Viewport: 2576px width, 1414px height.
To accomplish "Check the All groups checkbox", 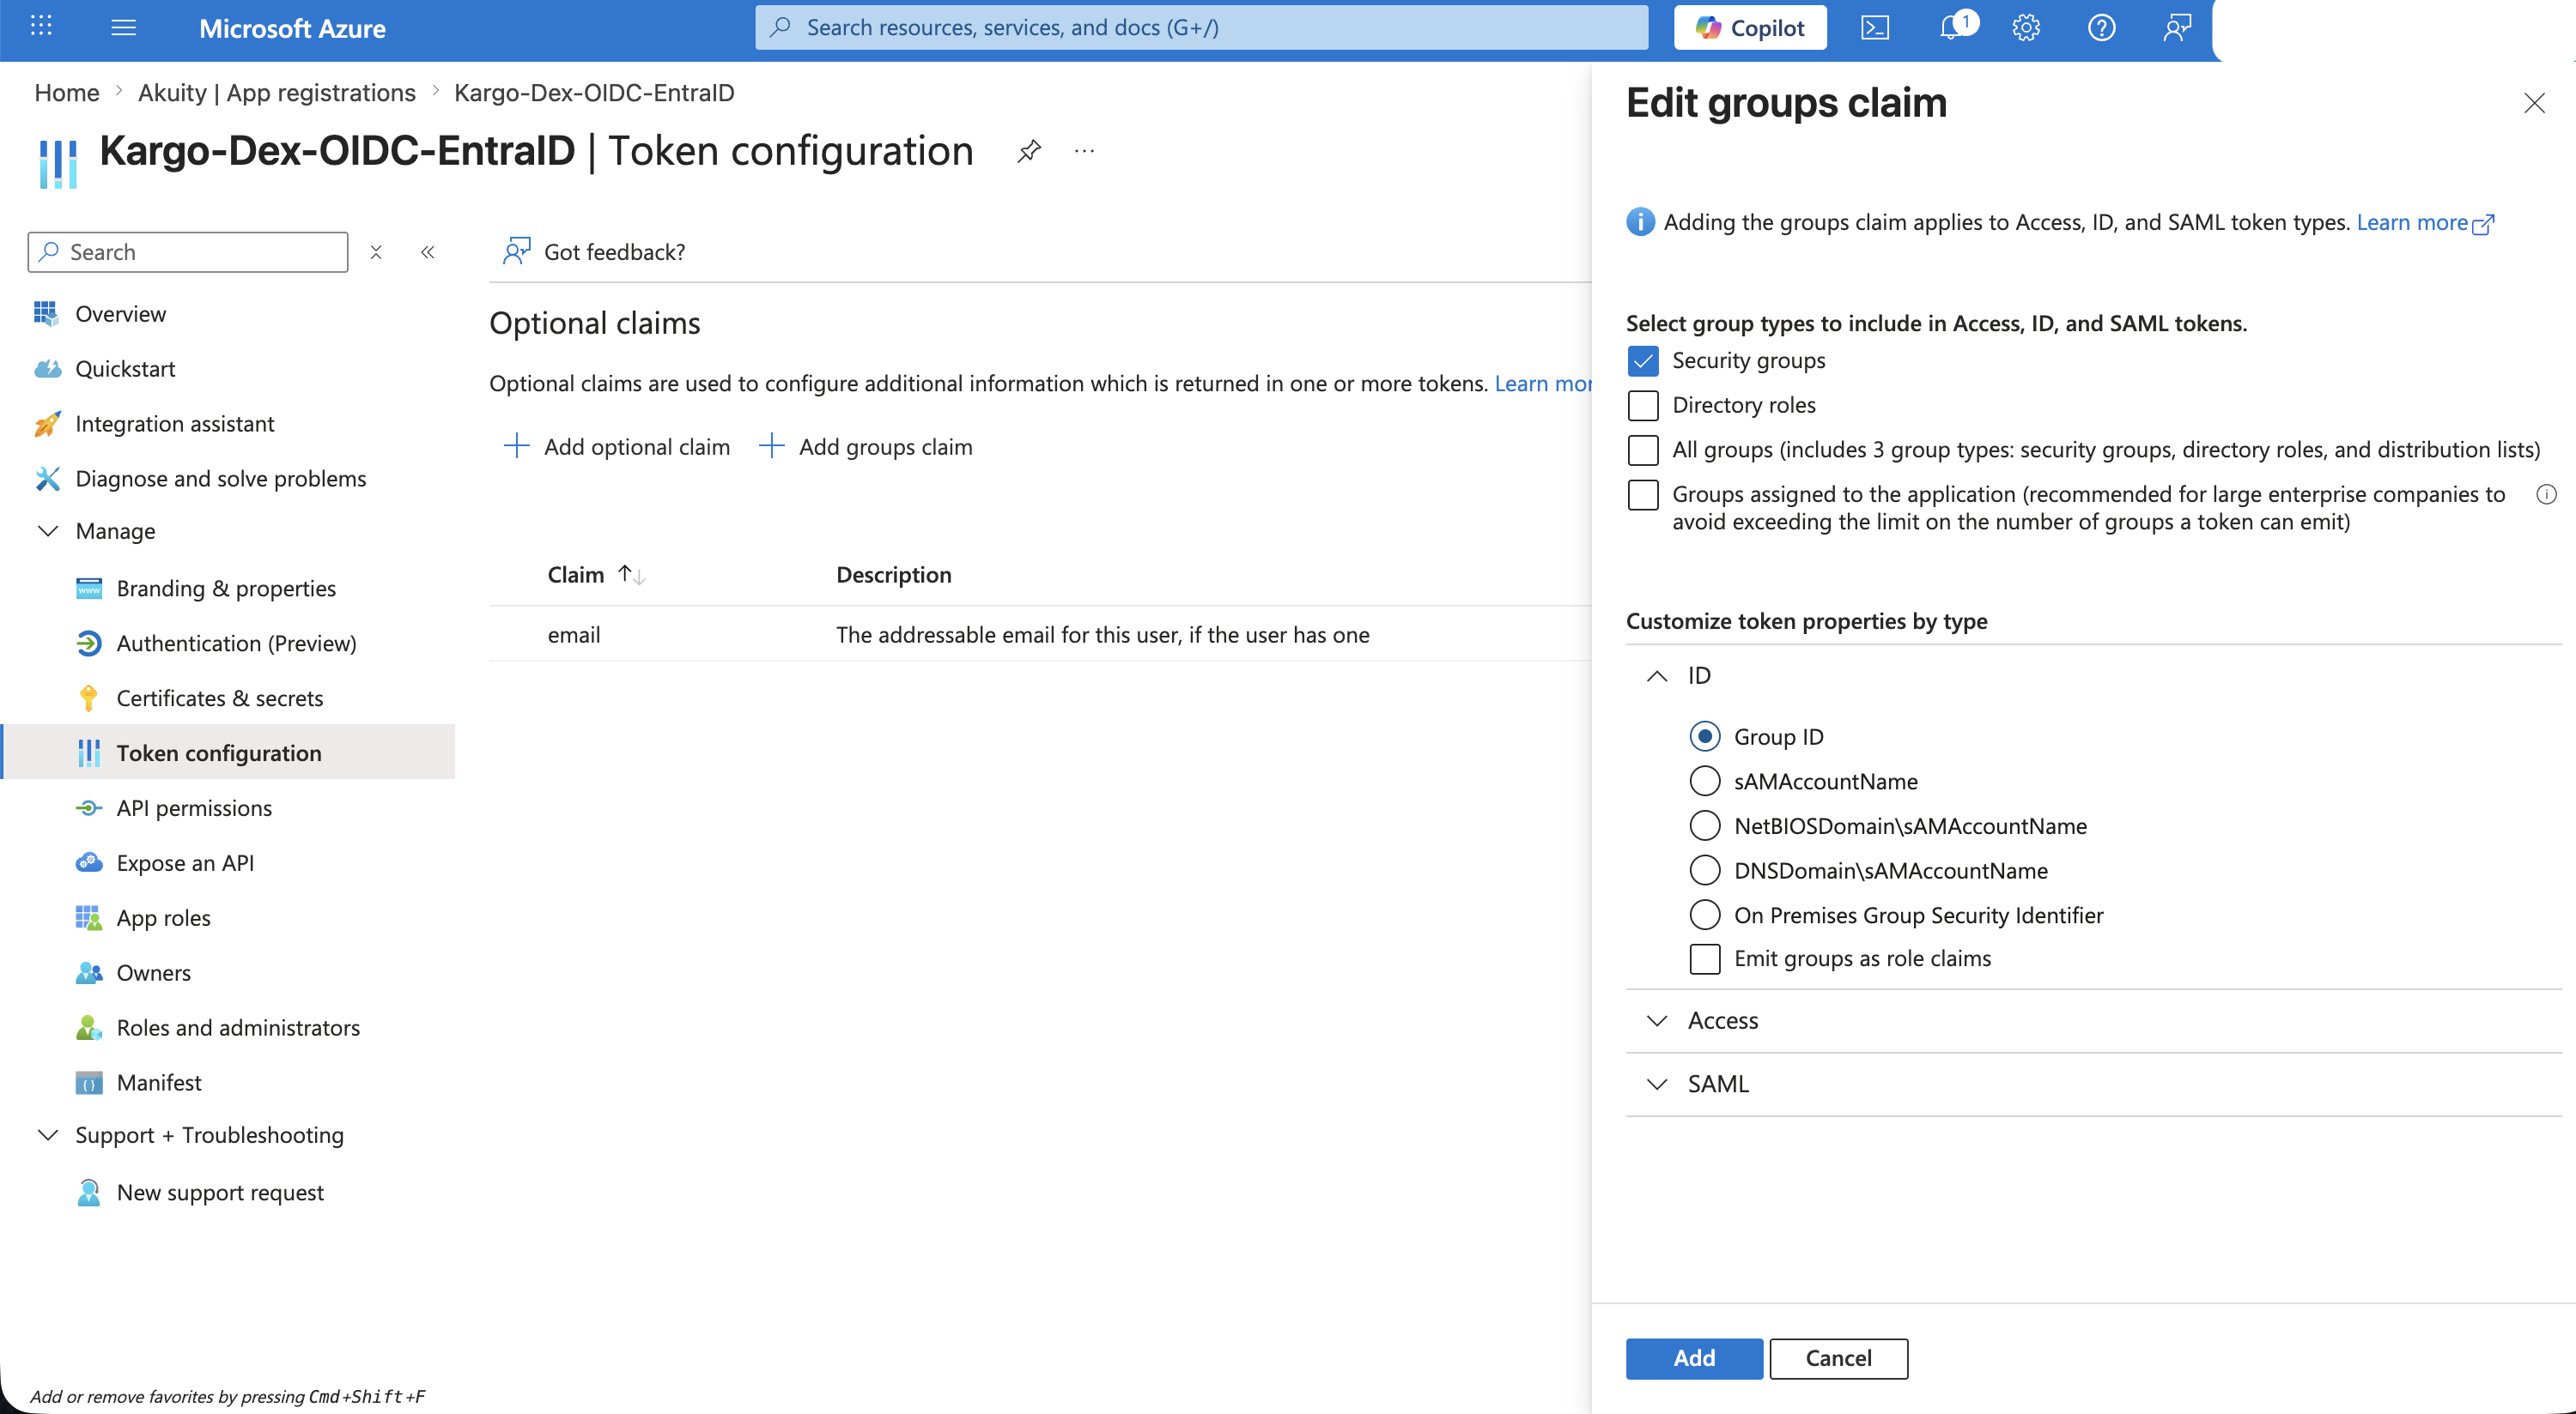I will click(1643, 450).
